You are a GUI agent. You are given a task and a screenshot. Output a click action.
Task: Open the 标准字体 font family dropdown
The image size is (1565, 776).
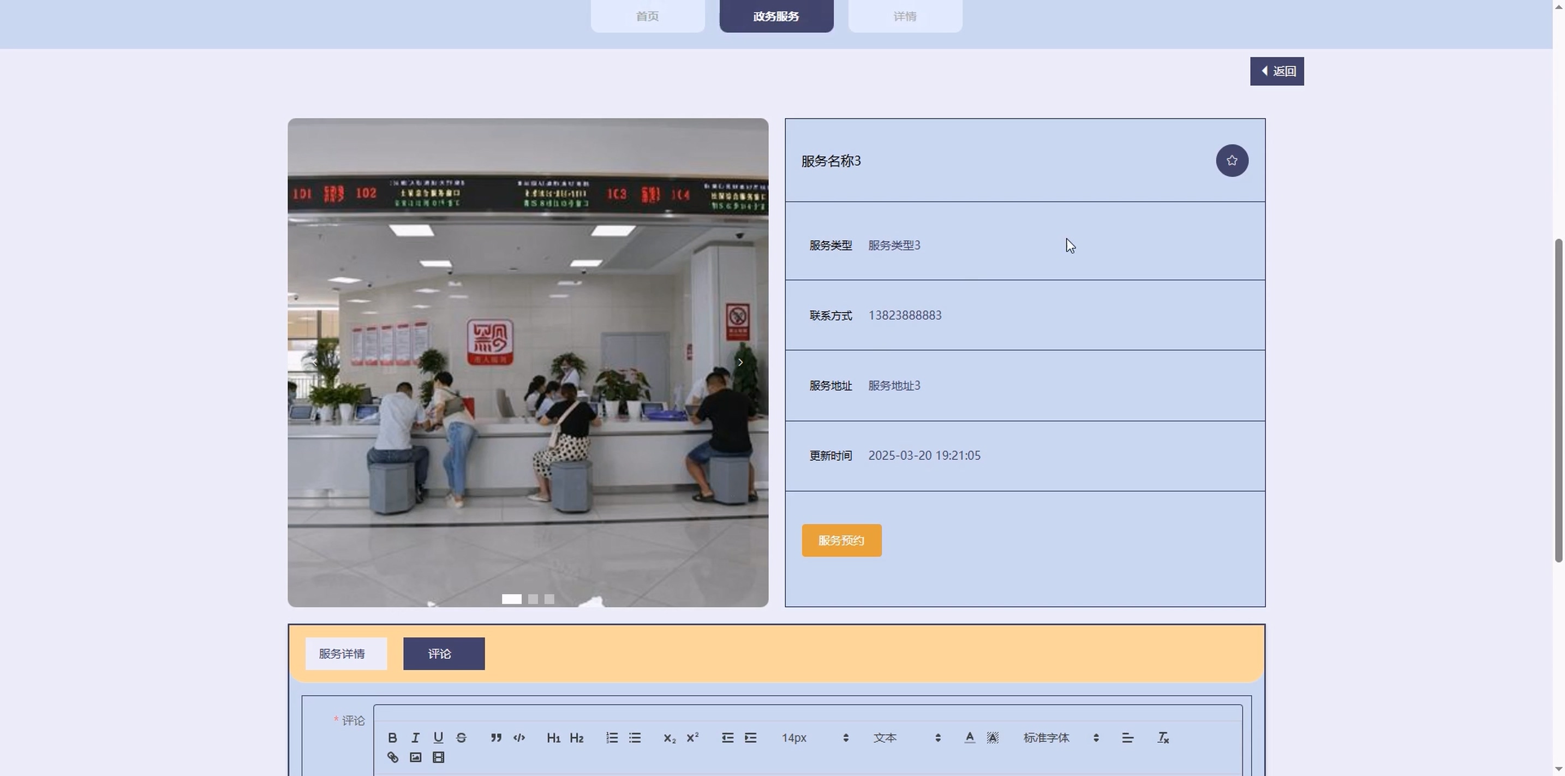pos(1061,738)
